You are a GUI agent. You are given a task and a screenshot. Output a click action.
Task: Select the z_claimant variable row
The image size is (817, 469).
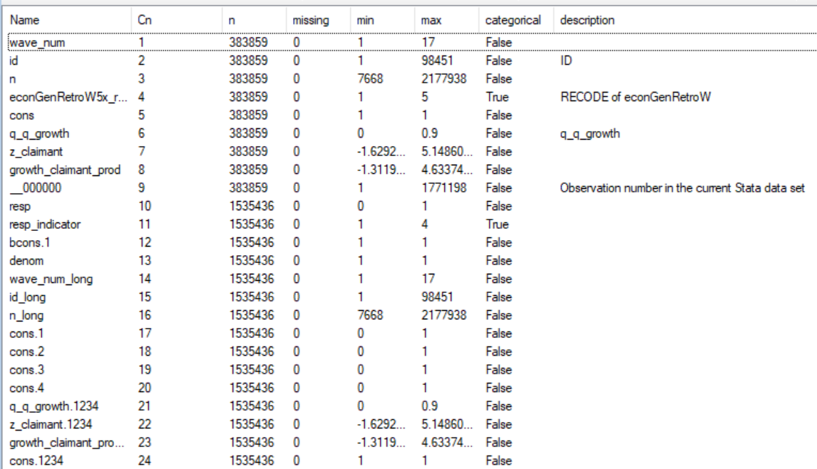pyautogui.click(x=36, y=152)
